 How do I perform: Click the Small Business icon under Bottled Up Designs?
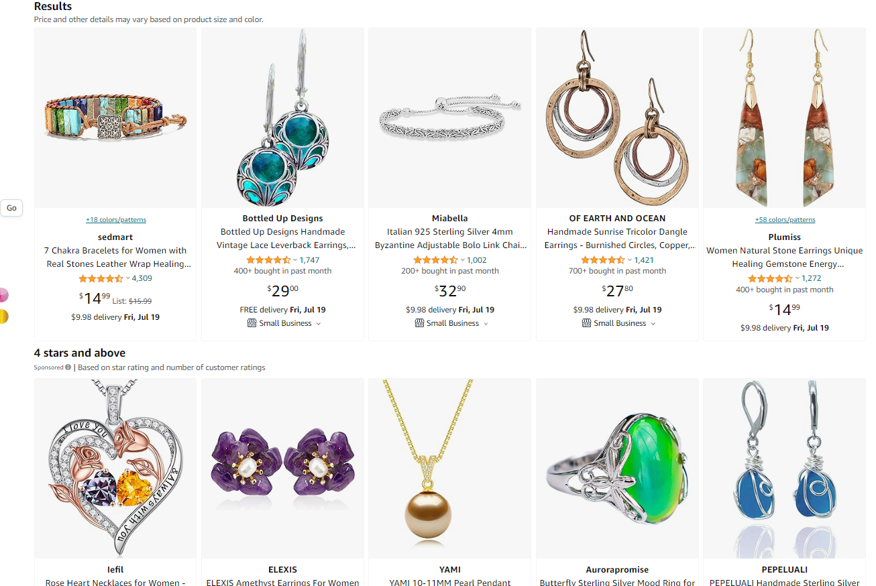tap(252, 323)
